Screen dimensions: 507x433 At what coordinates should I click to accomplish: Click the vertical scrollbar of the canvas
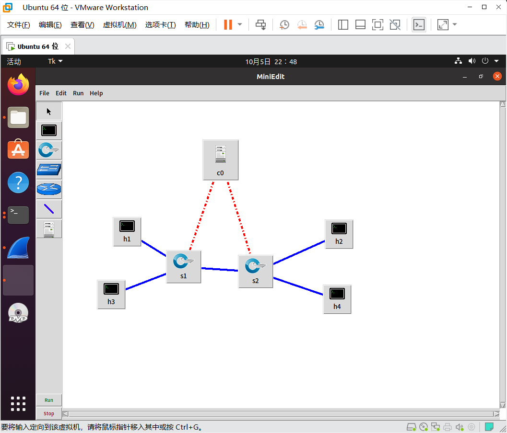point(503,255)
